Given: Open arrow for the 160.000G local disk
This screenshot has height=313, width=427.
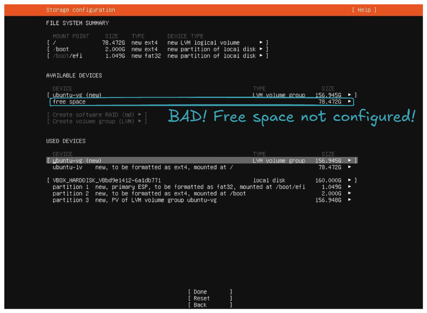Looking at the screenshot, I should pos(350,180).
